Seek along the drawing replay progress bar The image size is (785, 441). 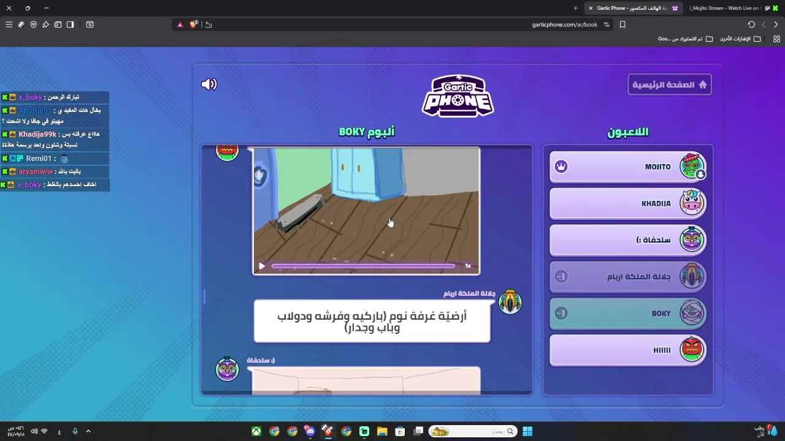(x=363, y=266)
